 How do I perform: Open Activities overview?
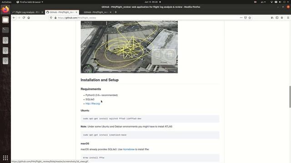pyautogui.click(x=6, y=2)
